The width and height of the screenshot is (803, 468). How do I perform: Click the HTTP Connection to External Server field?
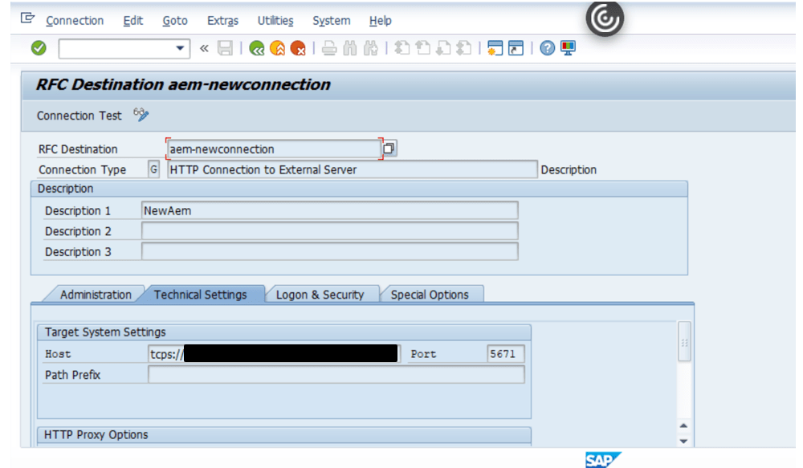(352, 169)
